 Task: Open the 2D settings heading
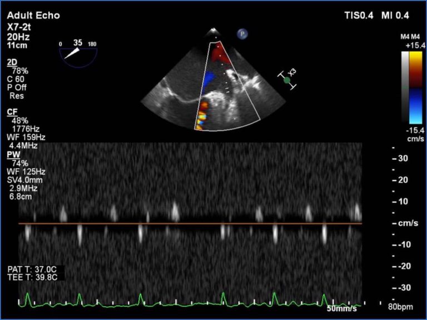(11, 63)
